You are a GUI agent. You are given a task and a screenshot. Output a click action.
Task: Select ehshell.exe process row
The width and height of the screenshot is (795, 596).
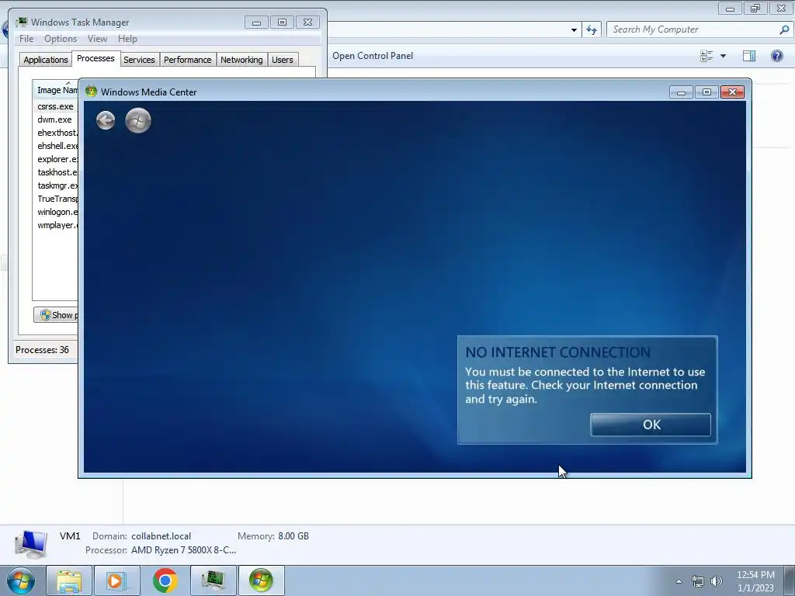pyautogui.click(x=56, y=146)
